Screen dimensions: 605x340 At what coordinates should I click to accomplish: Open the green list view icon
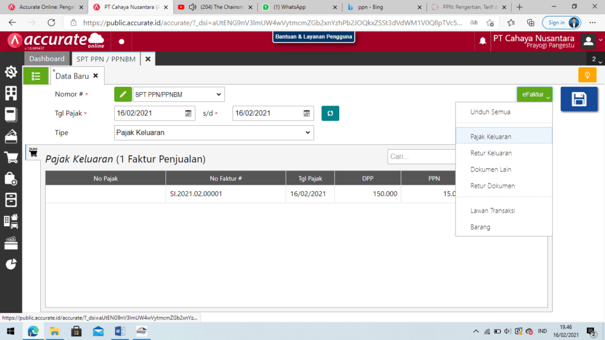(36, 76)
